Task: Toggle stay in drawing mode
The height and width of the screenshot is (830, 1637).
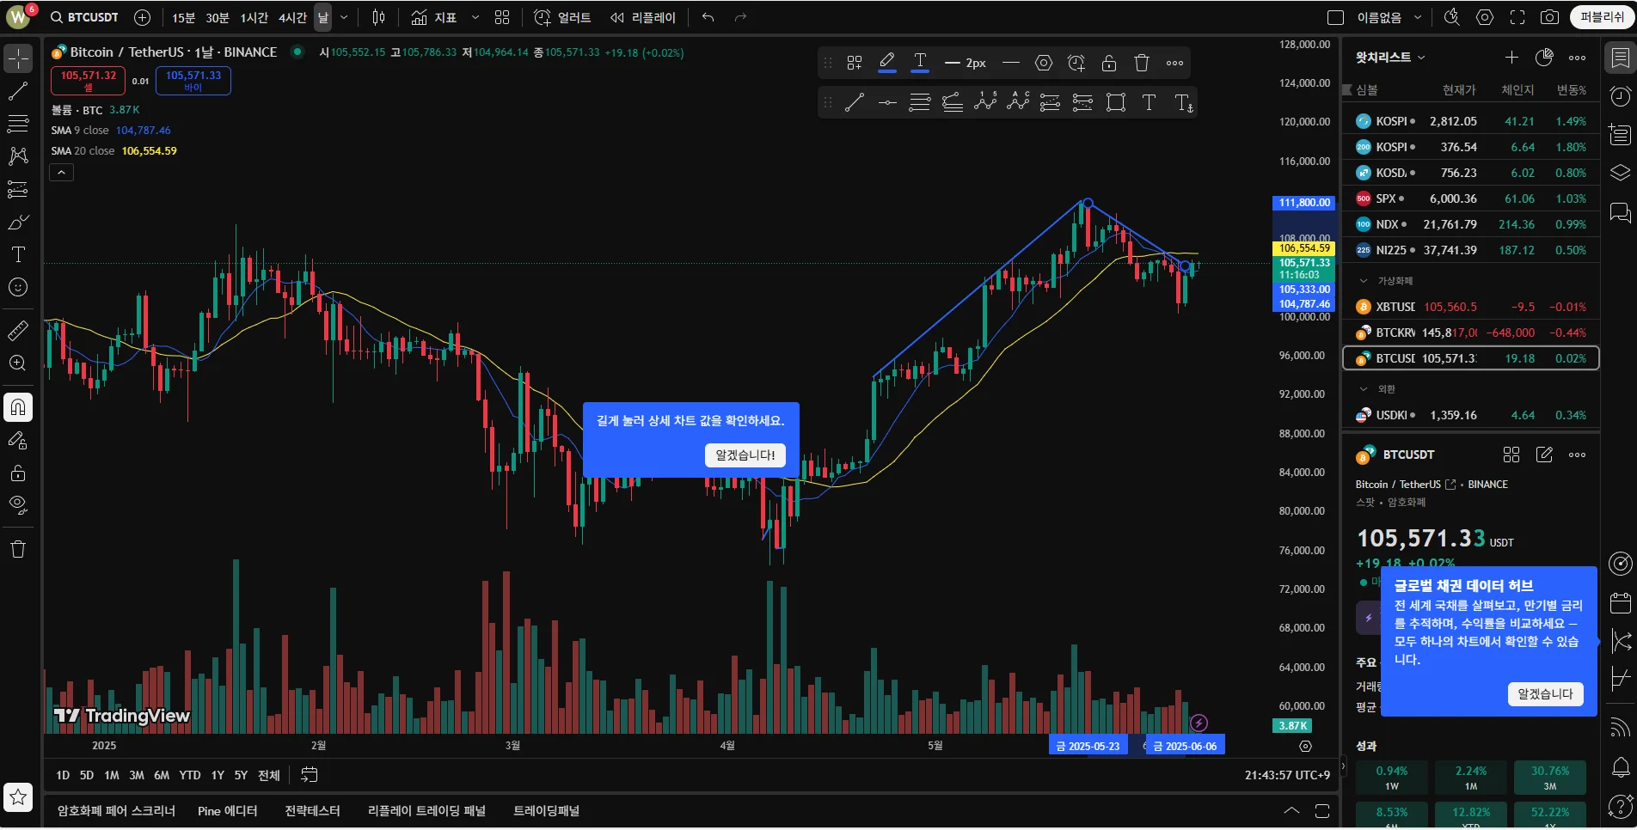Action: [x=18, y=441]
